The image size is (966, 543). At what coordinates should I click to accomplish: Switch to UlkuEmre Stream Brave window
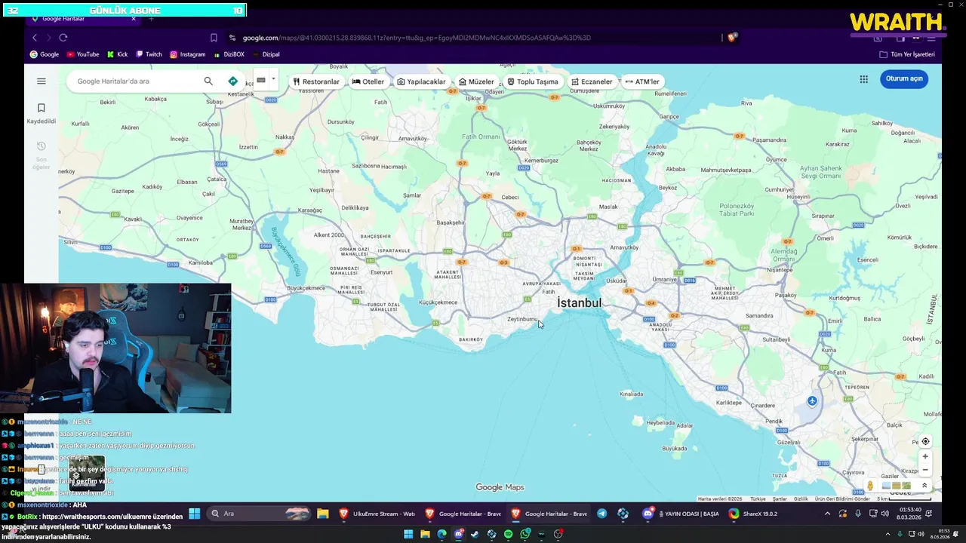pyautogui.click(x=377, y=514)
